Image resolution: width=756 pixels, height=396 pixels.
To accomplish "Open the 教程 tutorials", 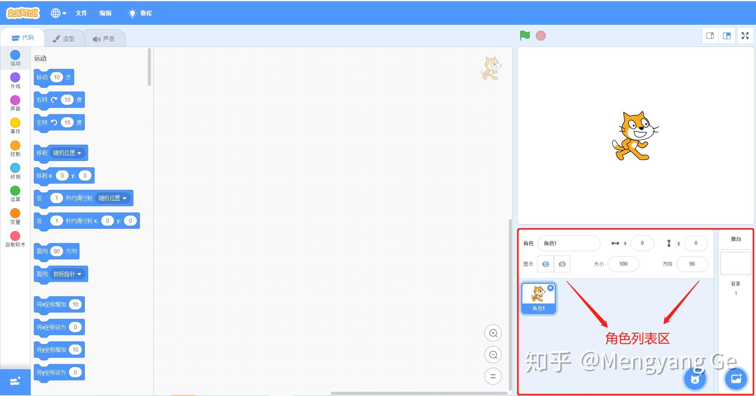I will pyautogui.click(x=140, y=13).
